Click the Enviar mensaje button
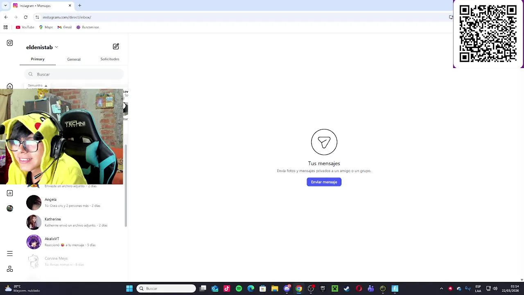The image size is (524, 295). (x=324, y=182)
